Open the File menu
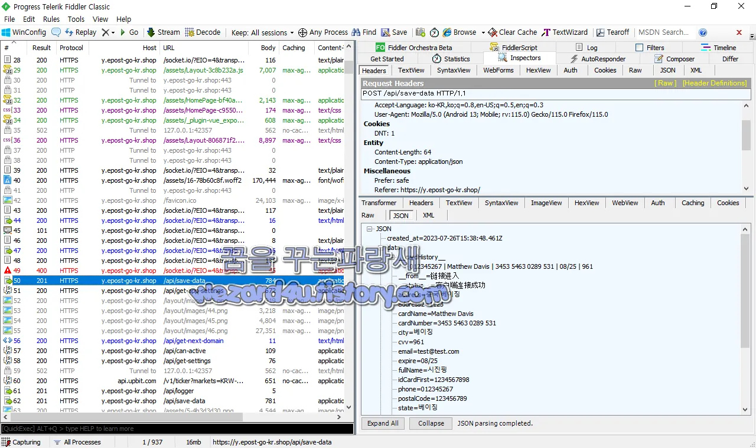Screen dimensions: 756x448 pos(9,19)
